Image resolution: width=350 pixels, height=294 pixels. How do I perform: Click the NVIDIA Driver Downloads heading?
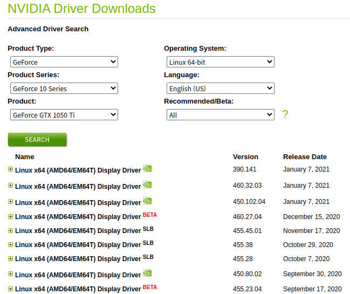[81, 9]
